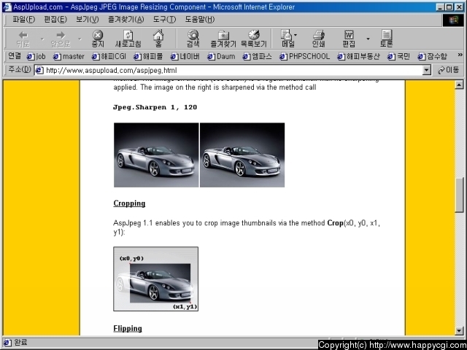
Task: Click the cropping diagram image
Action: (x=155, y=279)
